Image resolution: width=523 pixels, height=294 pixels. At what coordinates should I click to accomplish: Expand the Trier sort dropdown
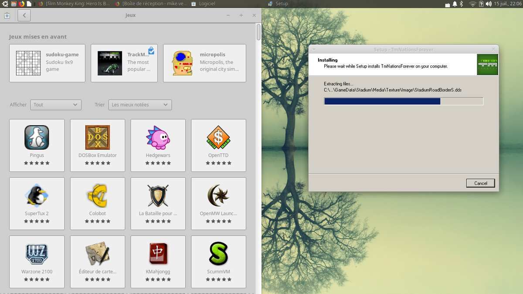140,105
